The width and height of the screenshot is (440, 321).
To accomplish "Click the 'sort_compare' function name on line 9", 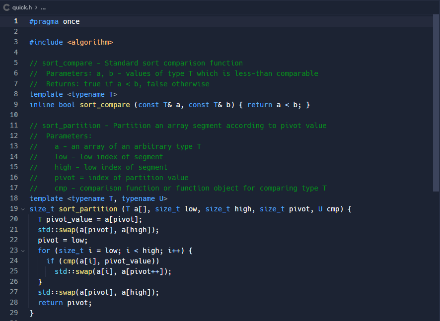I will pyautogui.click(x=105, y=105).
